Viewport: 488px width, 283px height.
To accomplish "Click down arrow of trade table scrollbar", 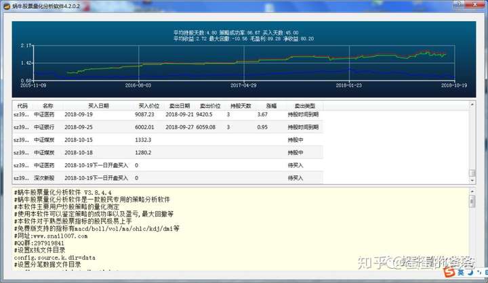I will pyautogui.click(x=472, y=180).
